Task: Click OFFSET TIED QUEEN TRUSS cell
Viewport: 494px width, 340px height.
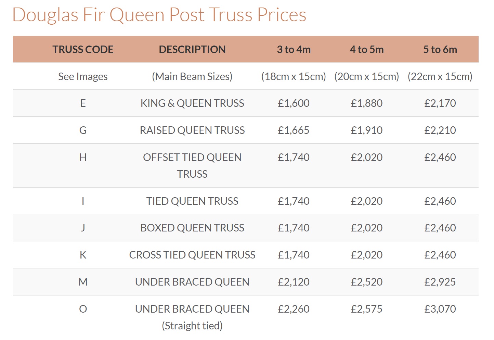Action: point(192,165)
